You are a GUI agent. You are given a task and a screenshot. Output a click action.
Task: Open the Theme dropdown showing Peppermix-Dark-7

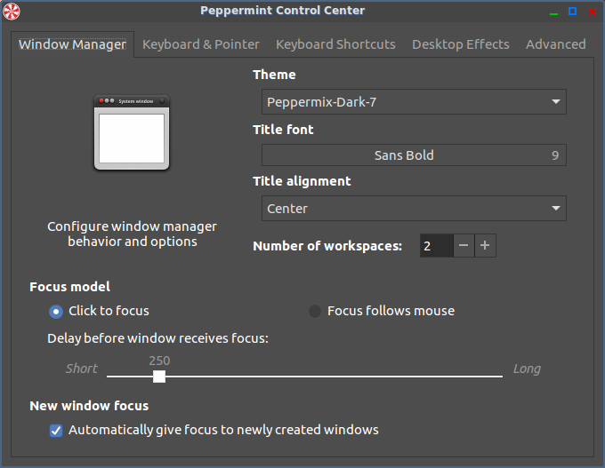coord(414,102)
